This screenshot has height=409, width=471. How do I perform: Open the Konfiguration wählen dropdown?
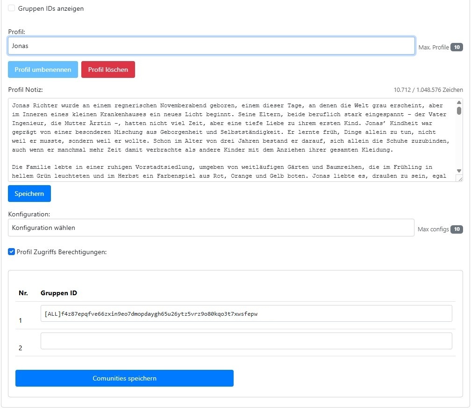coord(211,228)
